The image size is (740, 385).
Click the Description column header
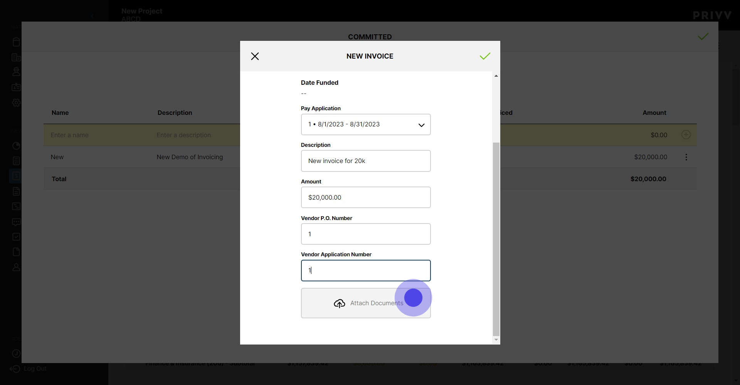175,113
